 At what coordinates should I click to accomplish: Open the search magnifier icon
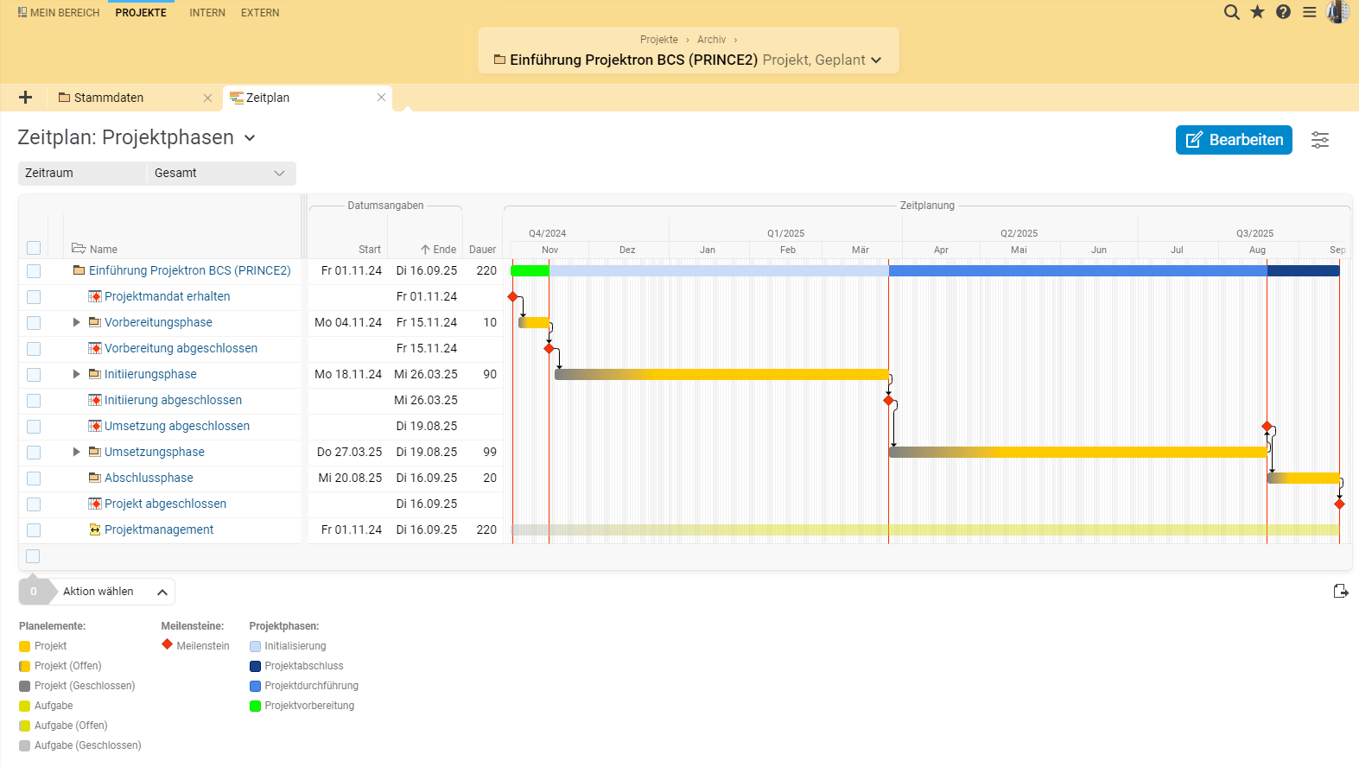point(1232,12)
